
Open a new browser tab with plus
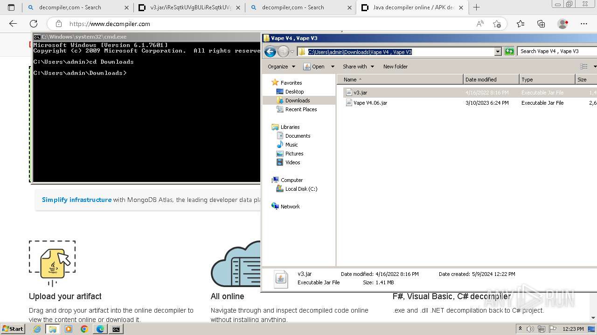pyautogui.click(x=476, y=7)
